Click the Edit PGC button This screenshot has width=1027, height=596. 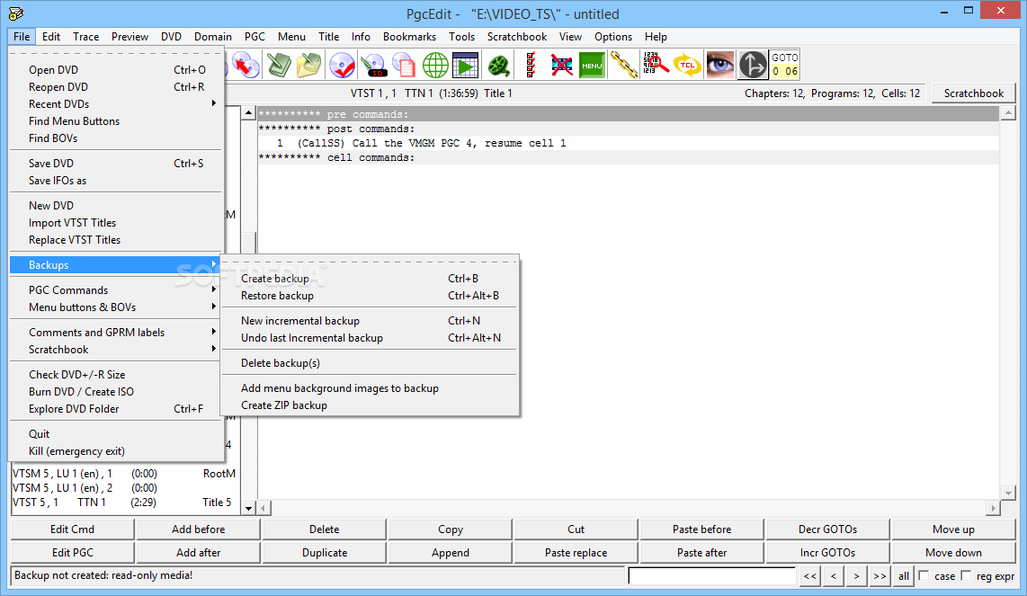coord(73,553)
